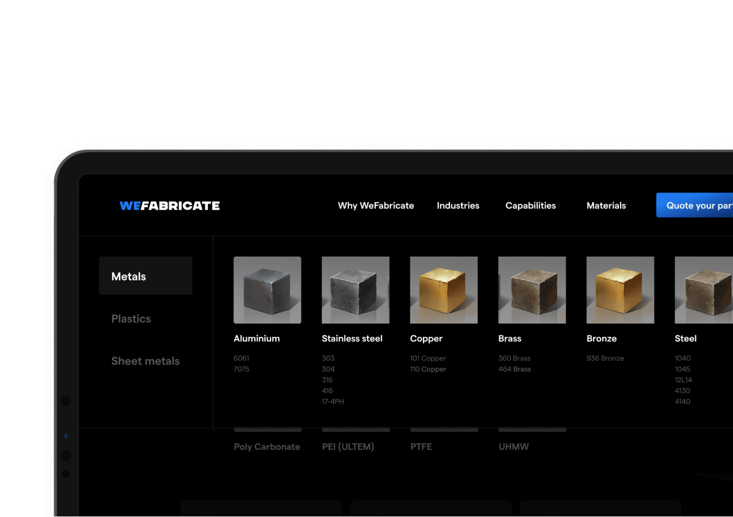Image resolution: width=733 pixels, height=517 pixels.
Task: Open the Why WeFabricate menu
Action: tap(376, 206)
